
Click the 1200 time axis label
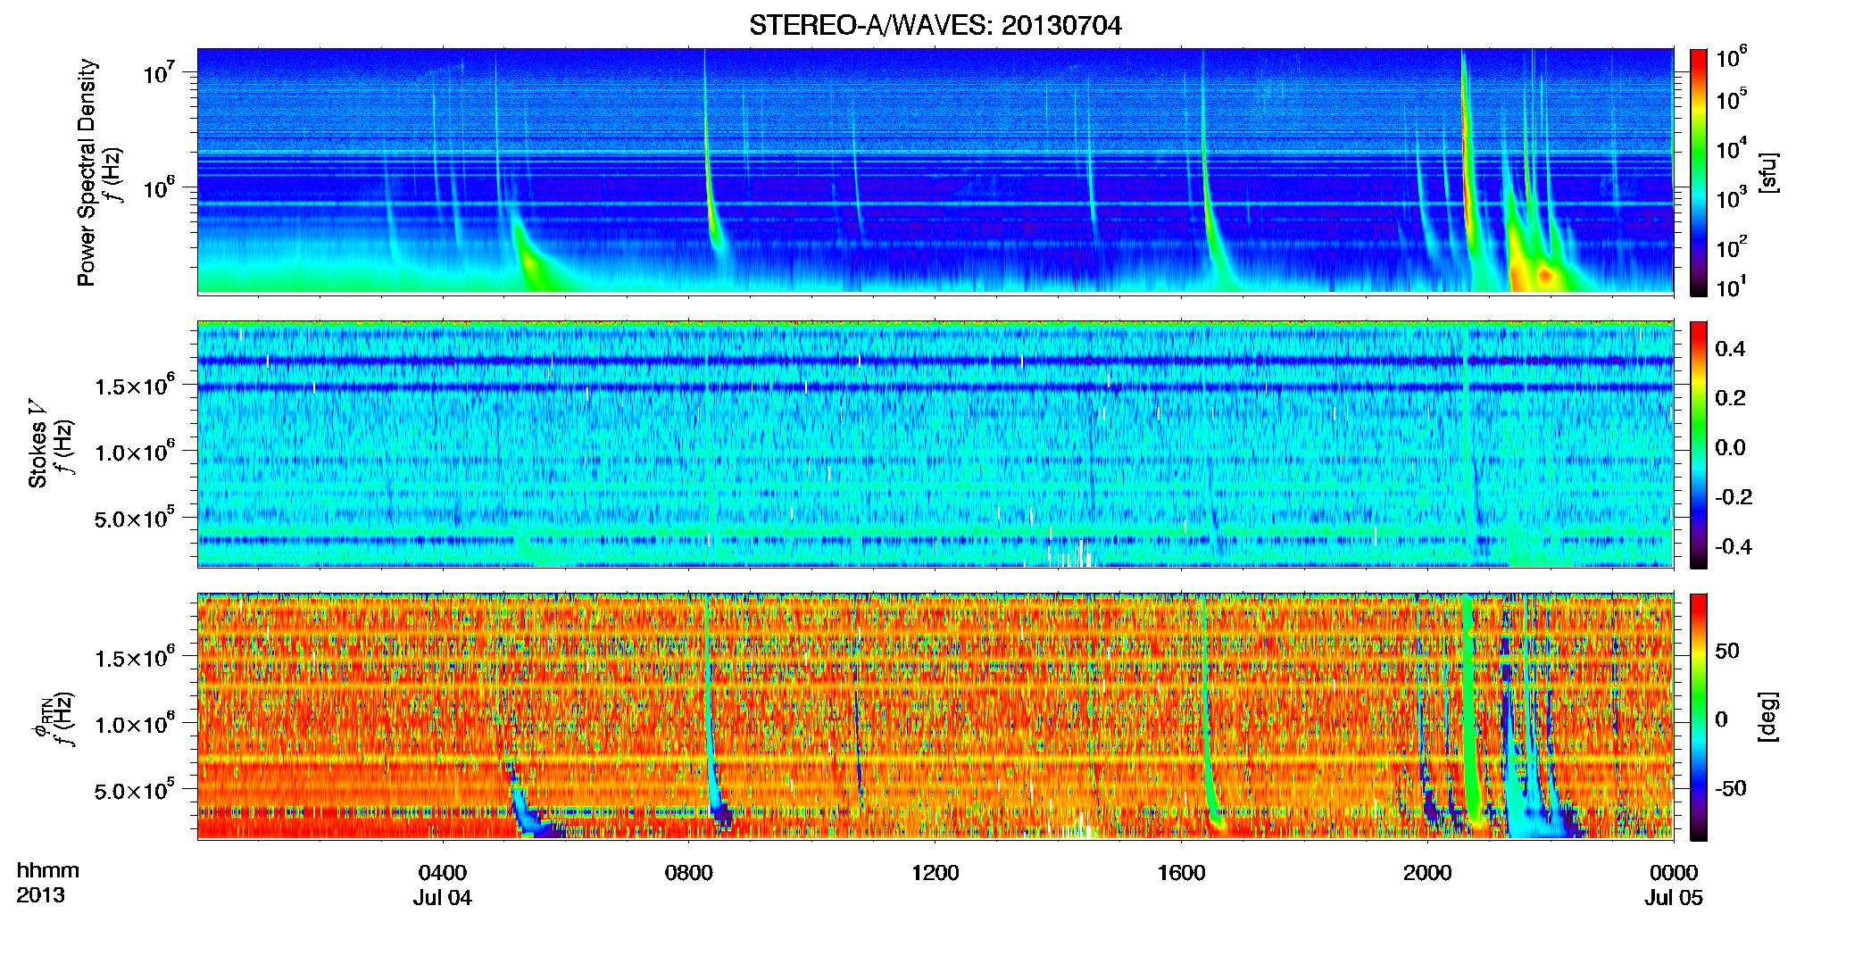point(935,873)
